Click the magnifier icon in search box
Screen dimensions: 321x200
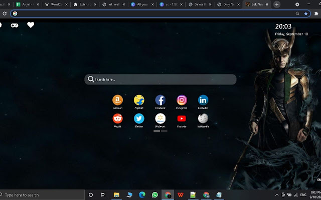(x=91, y=79)
